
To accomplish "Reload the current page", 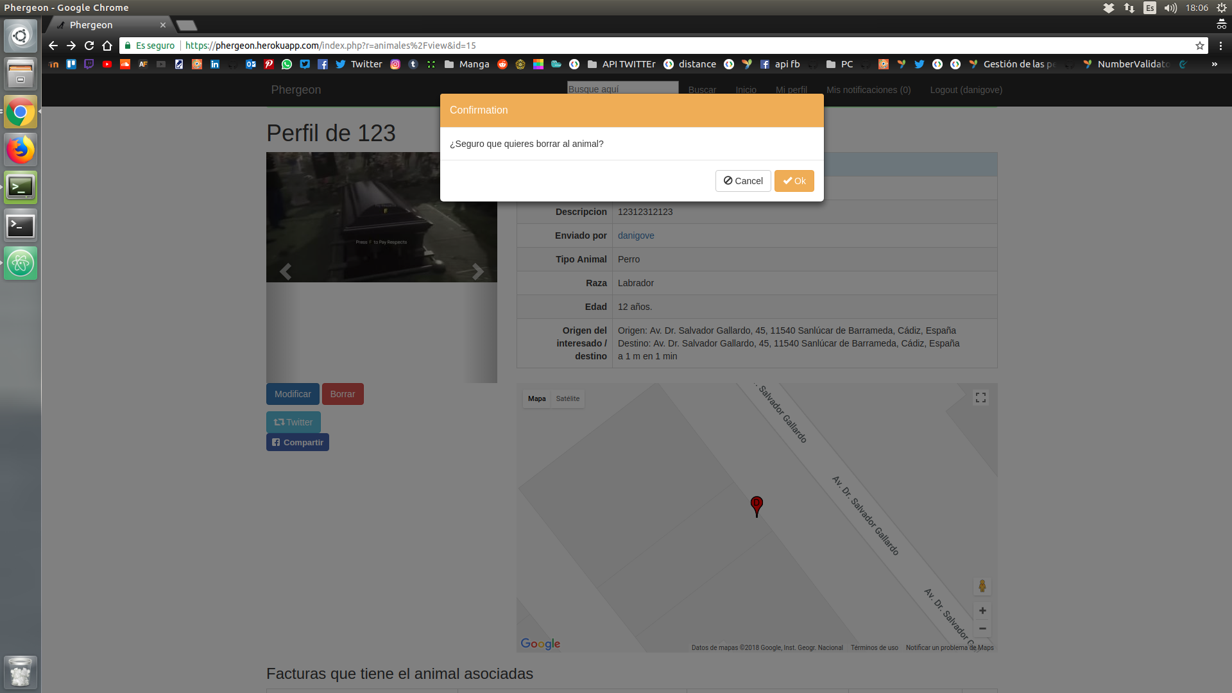I will pos(89,46).
